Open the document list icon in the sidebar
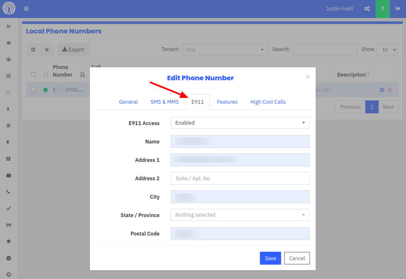The height and width of the screenshot is (279, 406). pos(8,159)
